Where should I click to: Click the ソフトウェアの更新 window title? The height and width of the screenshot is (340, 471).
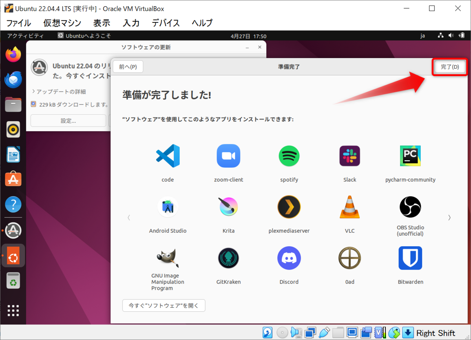pos(146,47)
